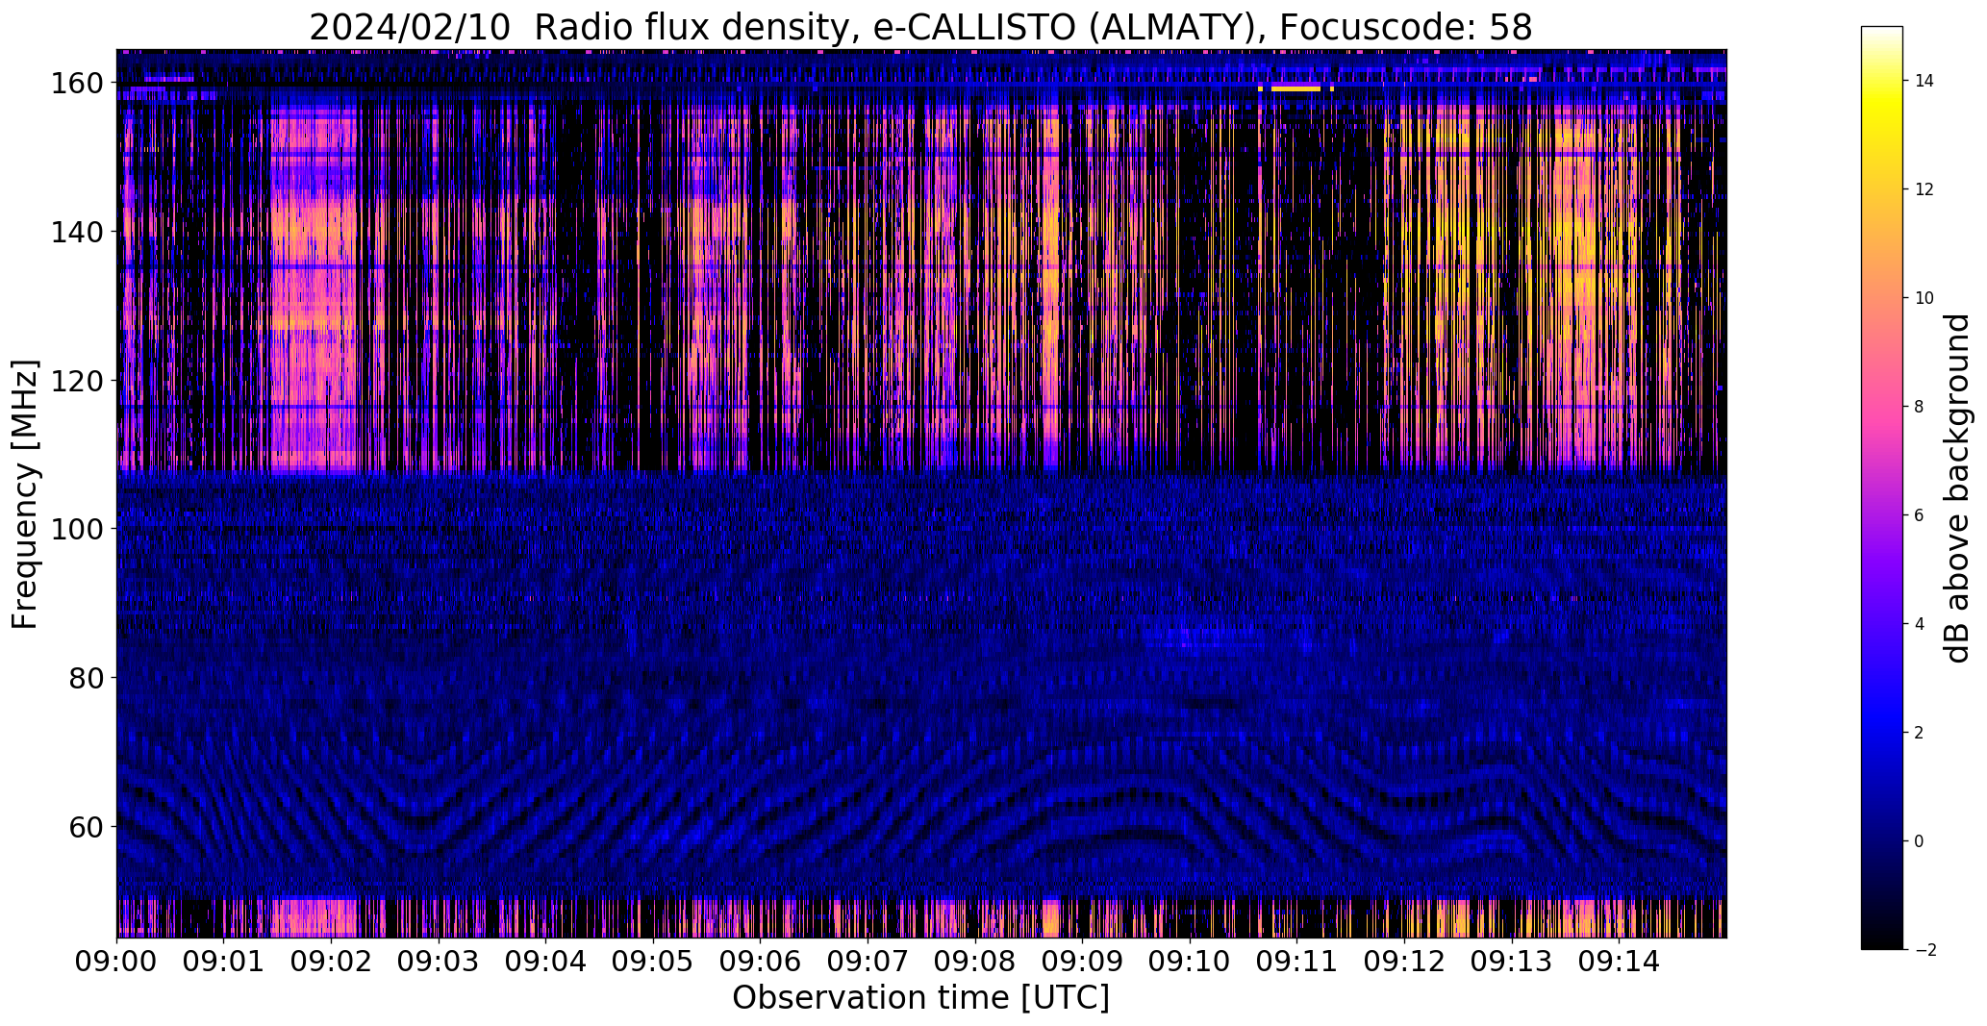Click the 09:01 time tick label
This screenshot has width=1987, height=1026.
[224, 961]
